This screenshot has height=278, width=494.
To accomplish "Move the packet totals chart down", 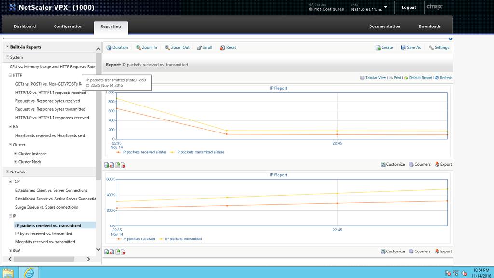I will (x=123, y=252).
